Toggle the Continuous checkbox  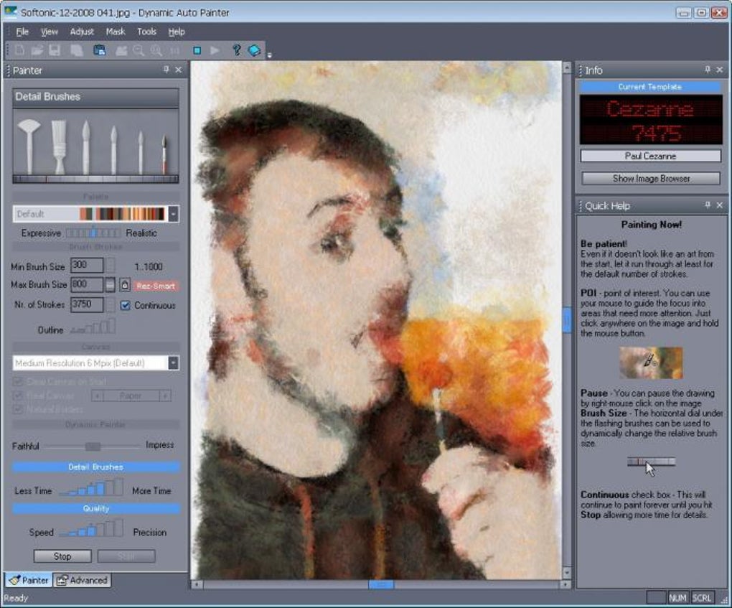[x=125, y=305]
